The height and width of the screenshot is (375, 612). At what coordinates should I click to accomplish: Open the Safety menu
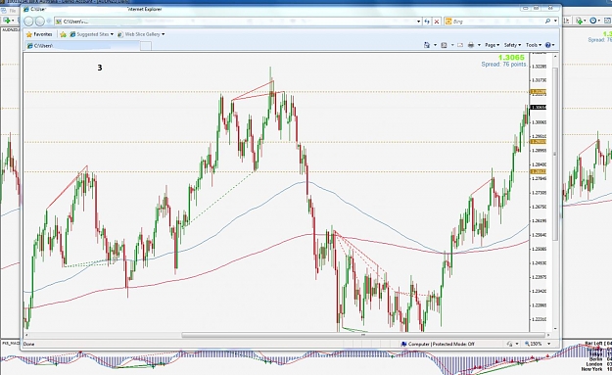pos(512,45)
